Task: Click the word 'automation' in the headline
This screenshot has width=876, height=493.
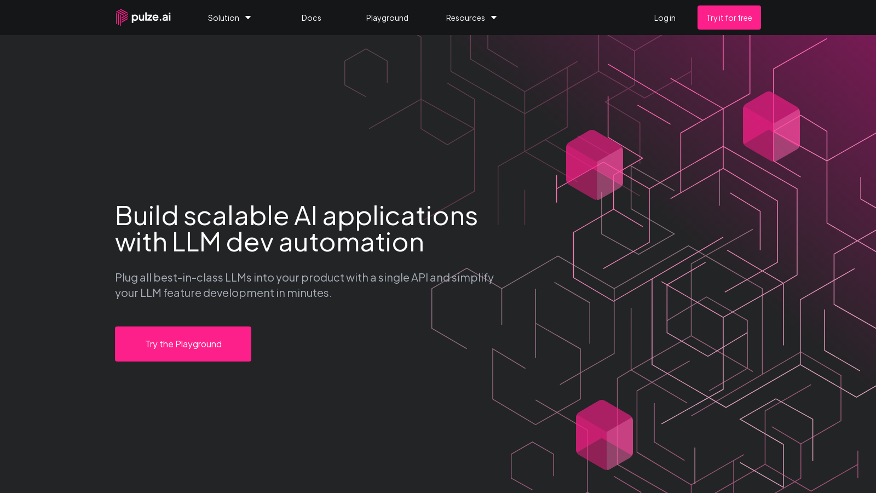Action: (351, 242)
